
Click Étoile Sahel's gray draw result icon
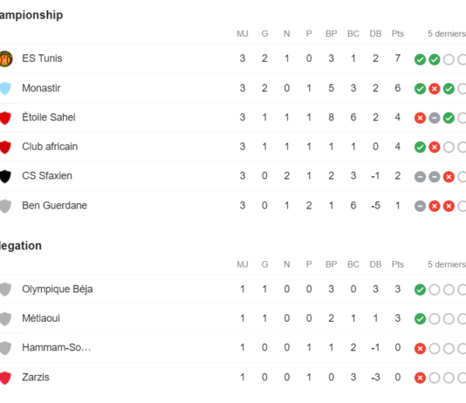point(435,118)
